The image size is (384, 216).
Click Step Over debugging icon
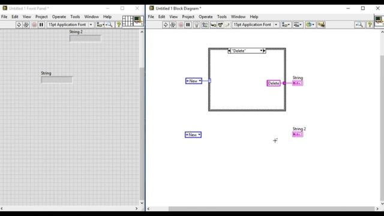pos(220,25)
